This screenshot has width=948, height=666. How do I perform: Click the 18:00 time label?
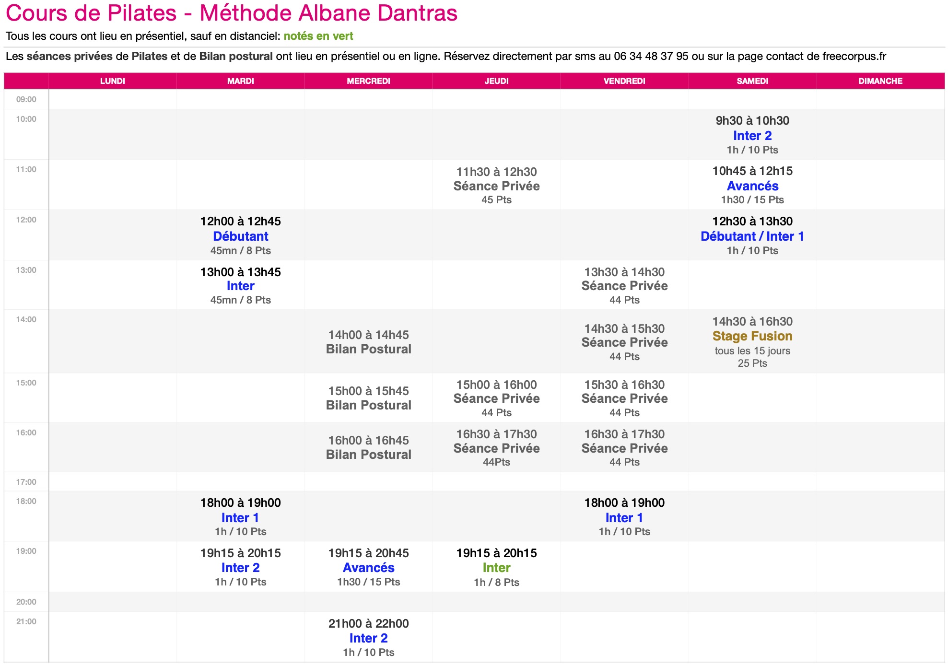coord(26,501)
